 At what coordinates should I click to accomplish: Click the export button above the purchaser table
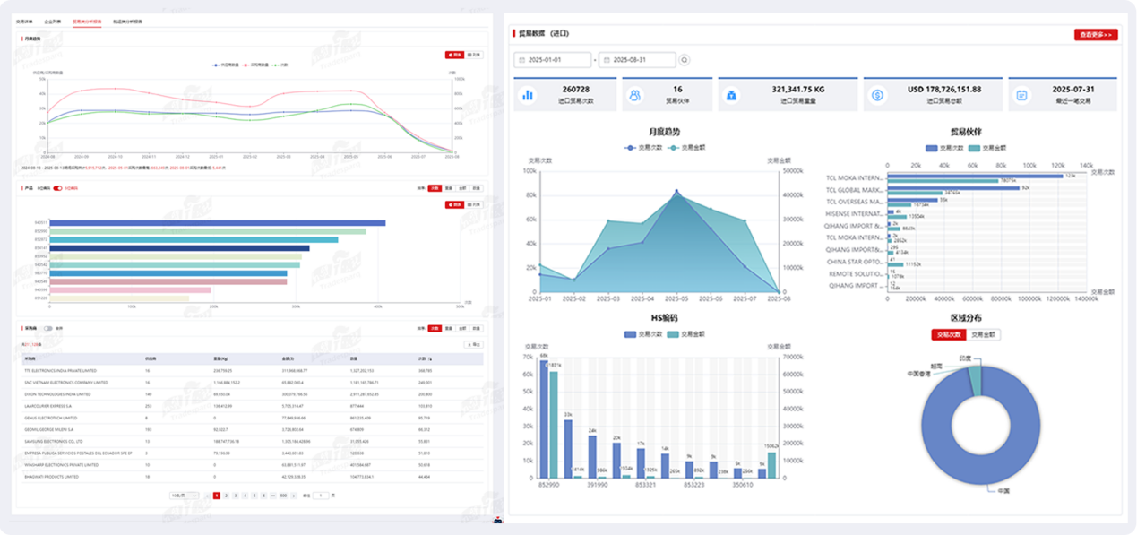coord(473,344)
